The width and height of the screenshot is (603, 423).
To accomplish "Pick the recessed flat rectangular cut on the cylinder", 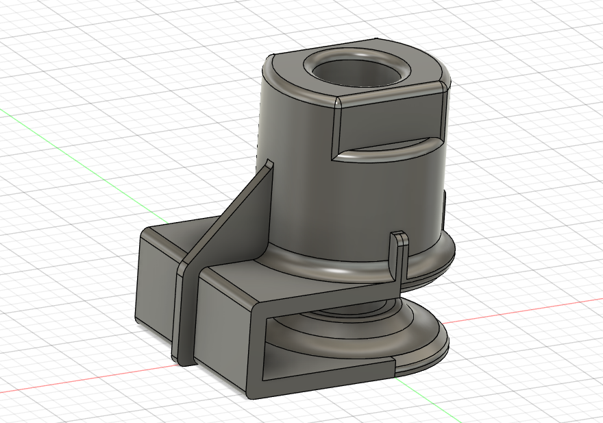I will coord(389,119).
